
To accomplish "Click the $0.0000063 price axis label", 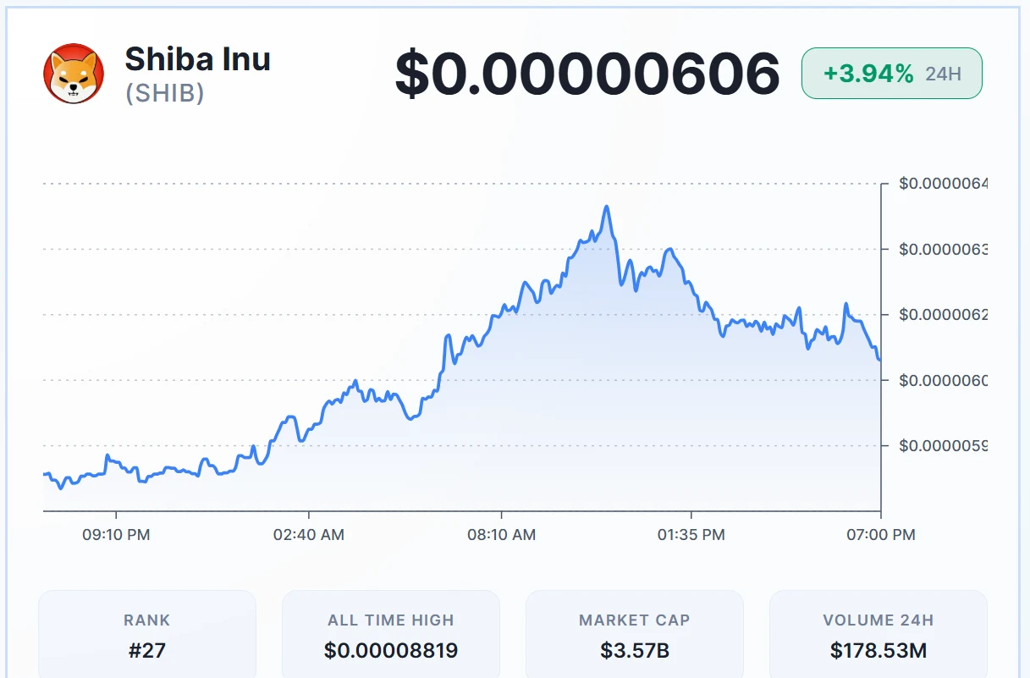I will 945,249.
